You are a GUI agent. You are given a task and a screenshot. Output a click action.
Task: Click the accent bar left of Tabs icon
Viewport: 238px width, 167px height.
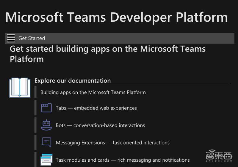pyautogui.click(x=35, y=108)
